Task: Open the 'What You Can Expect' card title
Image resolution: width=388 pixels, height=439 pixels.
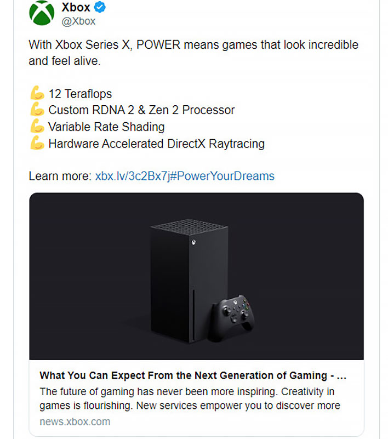Action: click(x=193, y=375)
